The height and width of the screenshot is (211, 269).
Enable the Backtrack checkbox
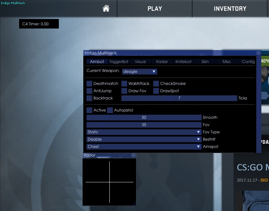click(89, 98)
